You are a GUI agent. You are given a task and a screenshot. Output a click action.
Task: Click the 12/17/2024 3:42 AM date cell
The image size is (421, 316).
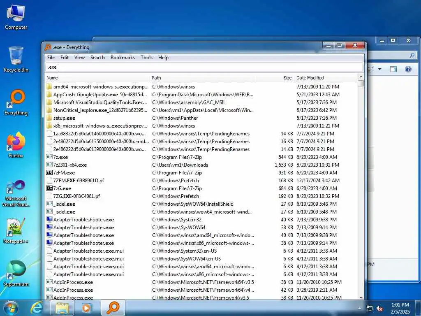point(318,180)
